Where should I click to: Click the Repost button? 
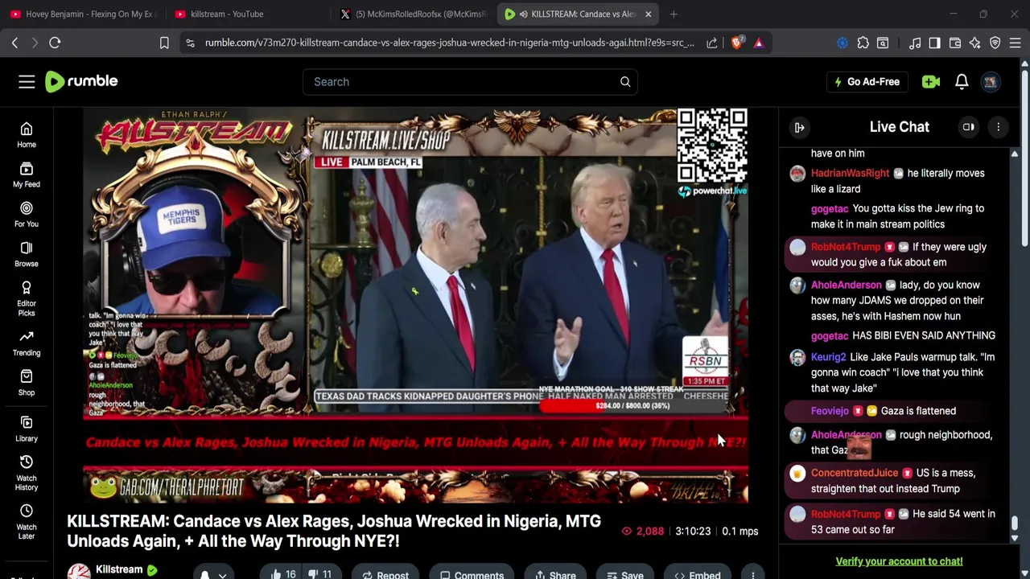[385, 574]
